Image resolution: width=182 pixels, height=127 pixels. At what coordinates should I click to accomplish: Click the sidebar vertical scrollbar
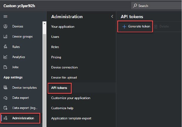click(44, 73)
